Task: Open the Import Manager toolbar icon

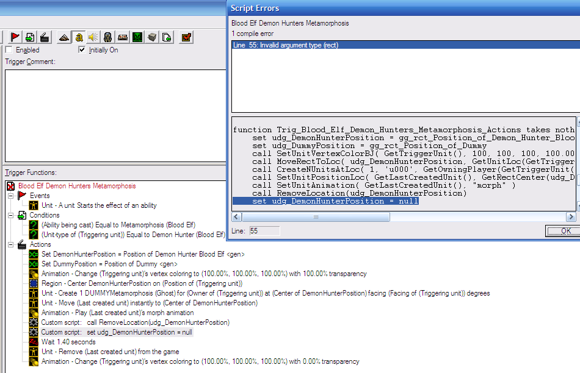Action: [167, 37]
